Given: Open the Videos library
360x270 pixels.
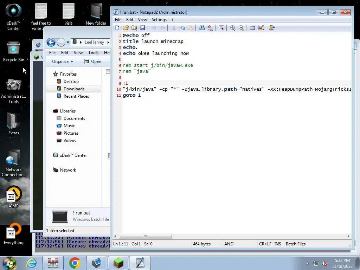Looking at the screenshot, I should click(x=70, y=141).
